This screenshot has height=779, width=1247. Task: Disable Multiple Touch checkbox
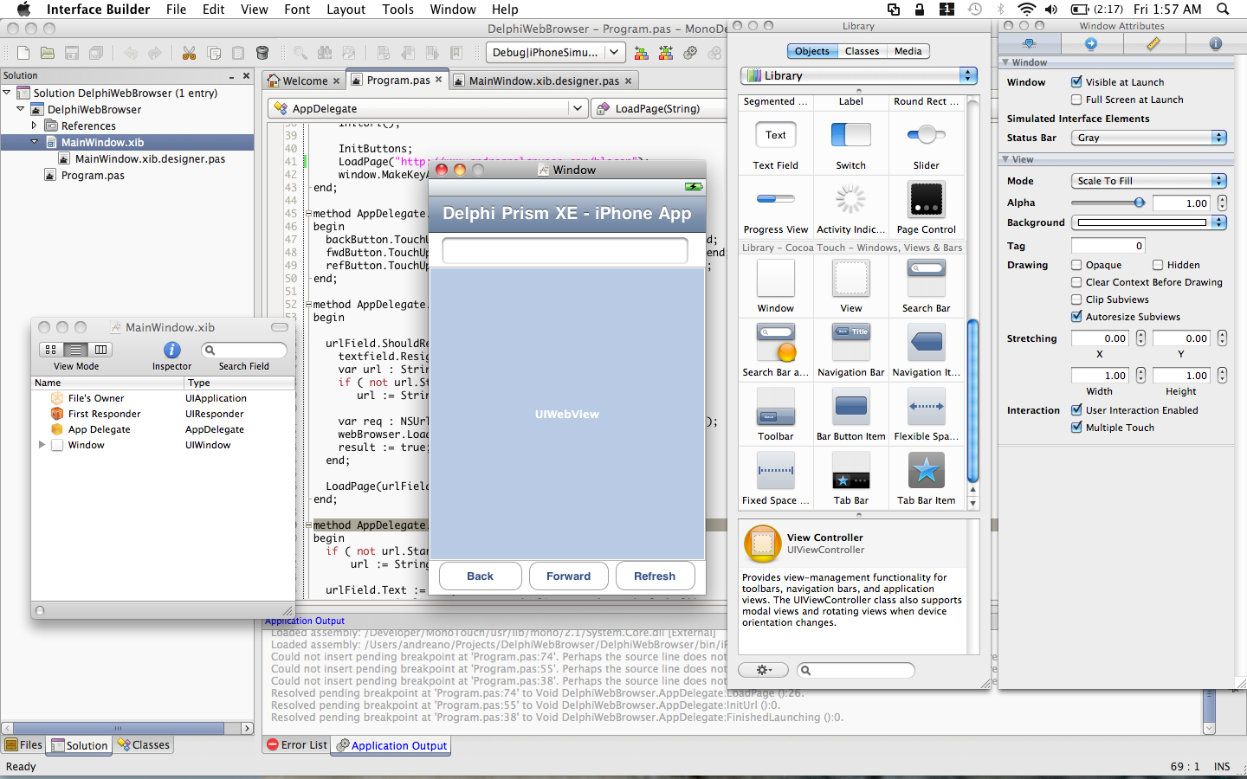(1076, 428)
